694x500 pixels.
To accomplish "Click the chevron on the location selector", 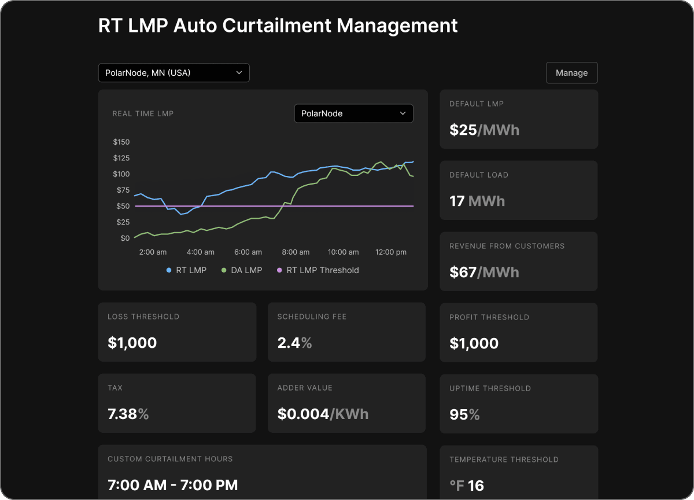I will tap(239, 72).
